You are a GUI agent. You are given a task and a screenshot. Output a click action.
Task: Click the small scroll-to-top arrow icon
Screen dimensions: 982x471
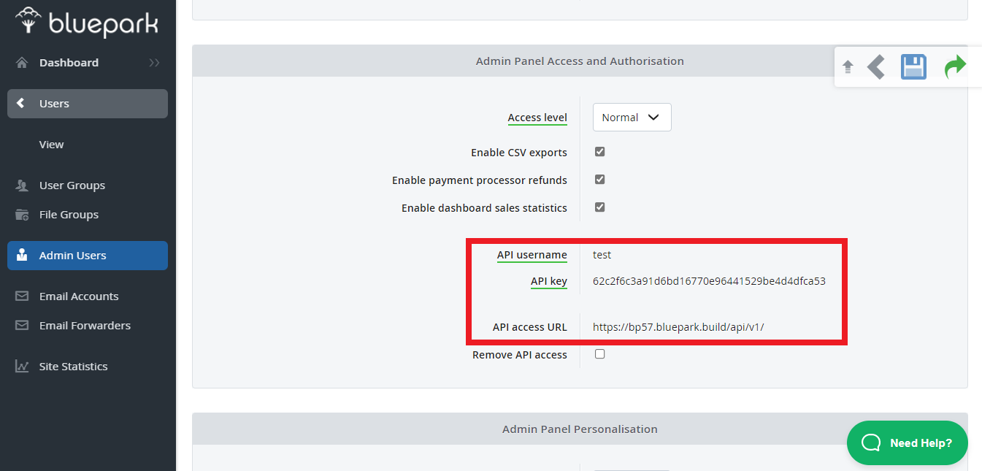tap(848, 67)
